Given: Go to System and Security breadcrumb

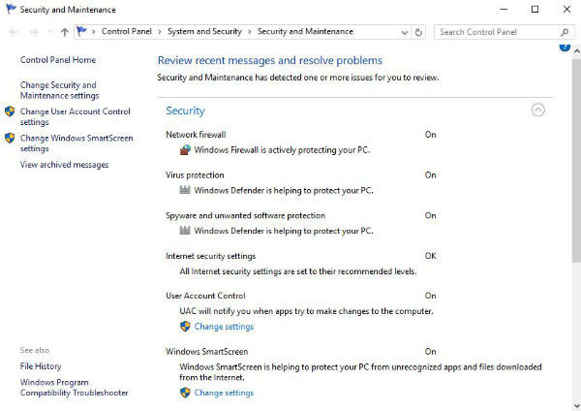Looking at the screenshot, I should pos(207,32).
